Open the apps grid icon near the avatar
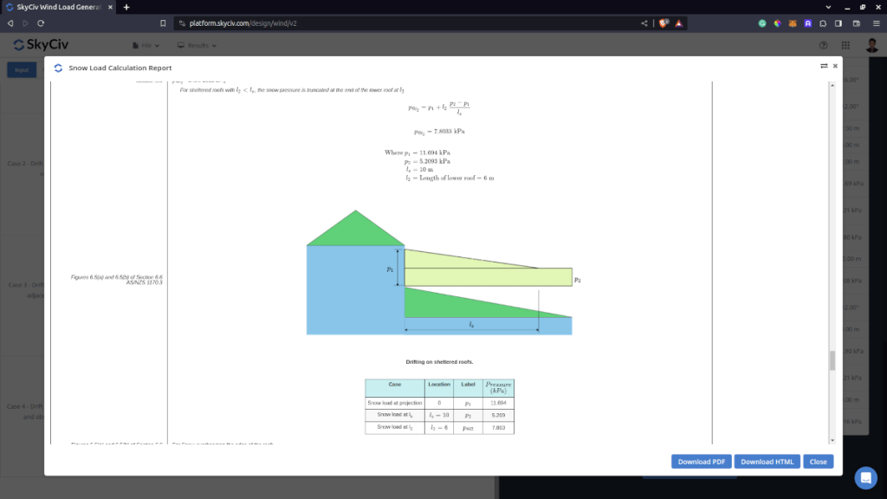Image resolution: width=887 pixels, height=499 pixels. pos(845,43)
